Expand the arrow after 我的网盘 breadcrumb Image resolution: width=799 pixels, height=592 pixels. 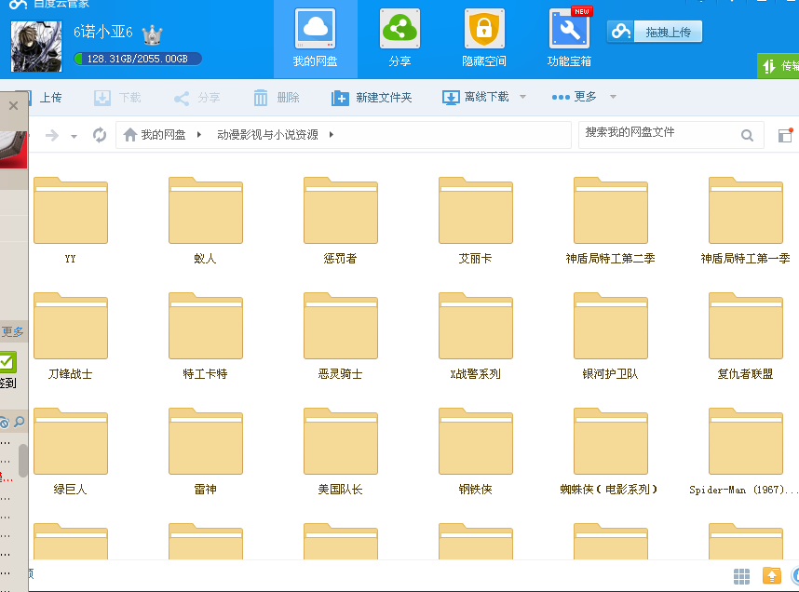click(x=199, y=134)
